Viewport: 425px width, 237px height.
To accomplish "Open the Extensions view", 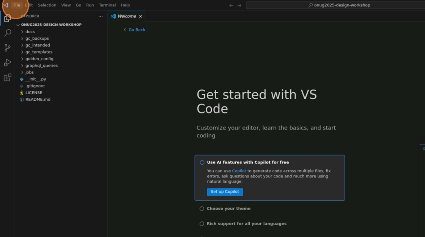I will point(8,78).
